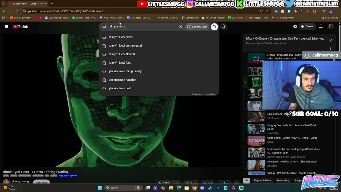
Task: Open Spotify - Web Player bookmark
Action: [84, 18]
